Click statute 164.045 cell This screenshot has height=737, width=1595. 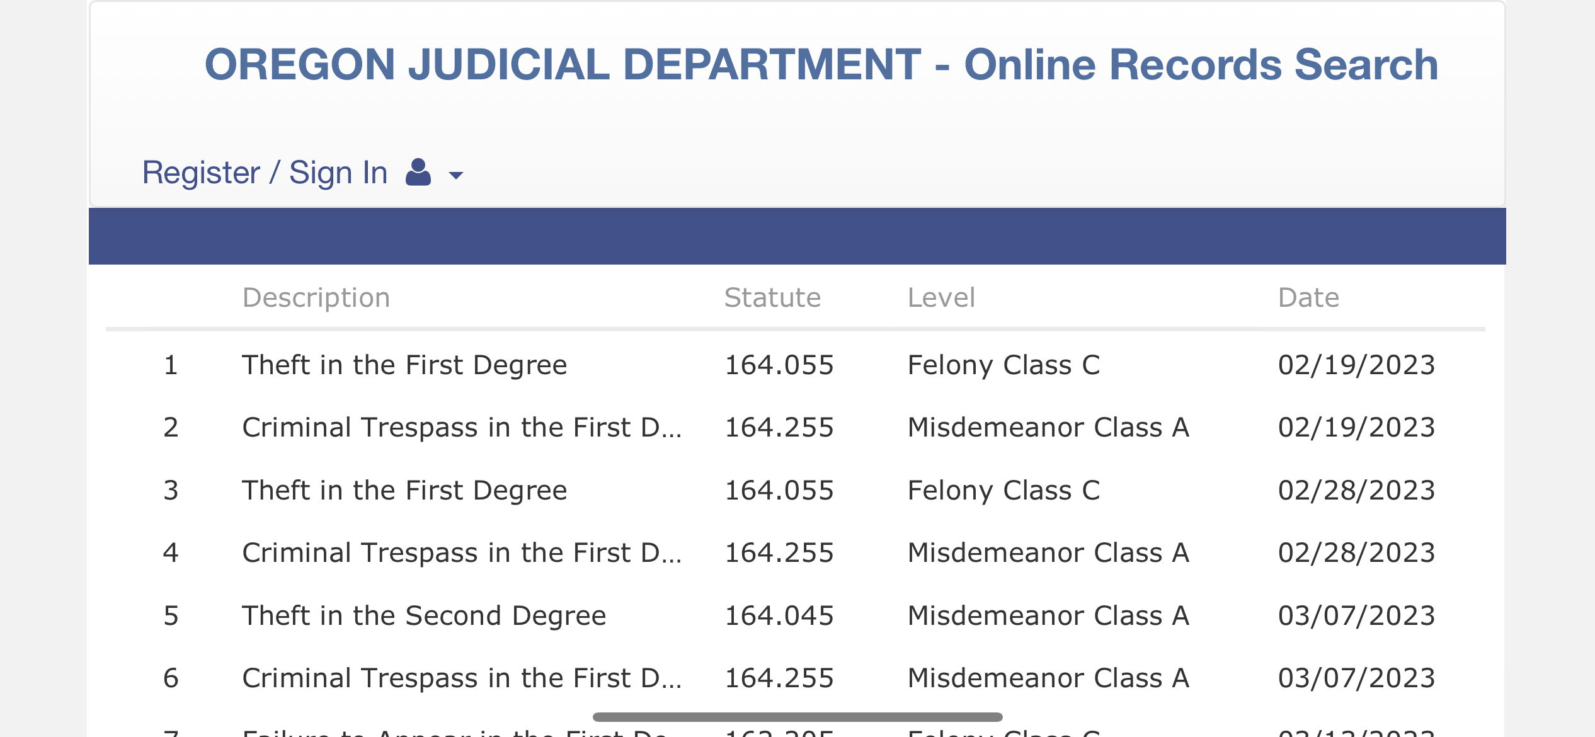[779, 616]
